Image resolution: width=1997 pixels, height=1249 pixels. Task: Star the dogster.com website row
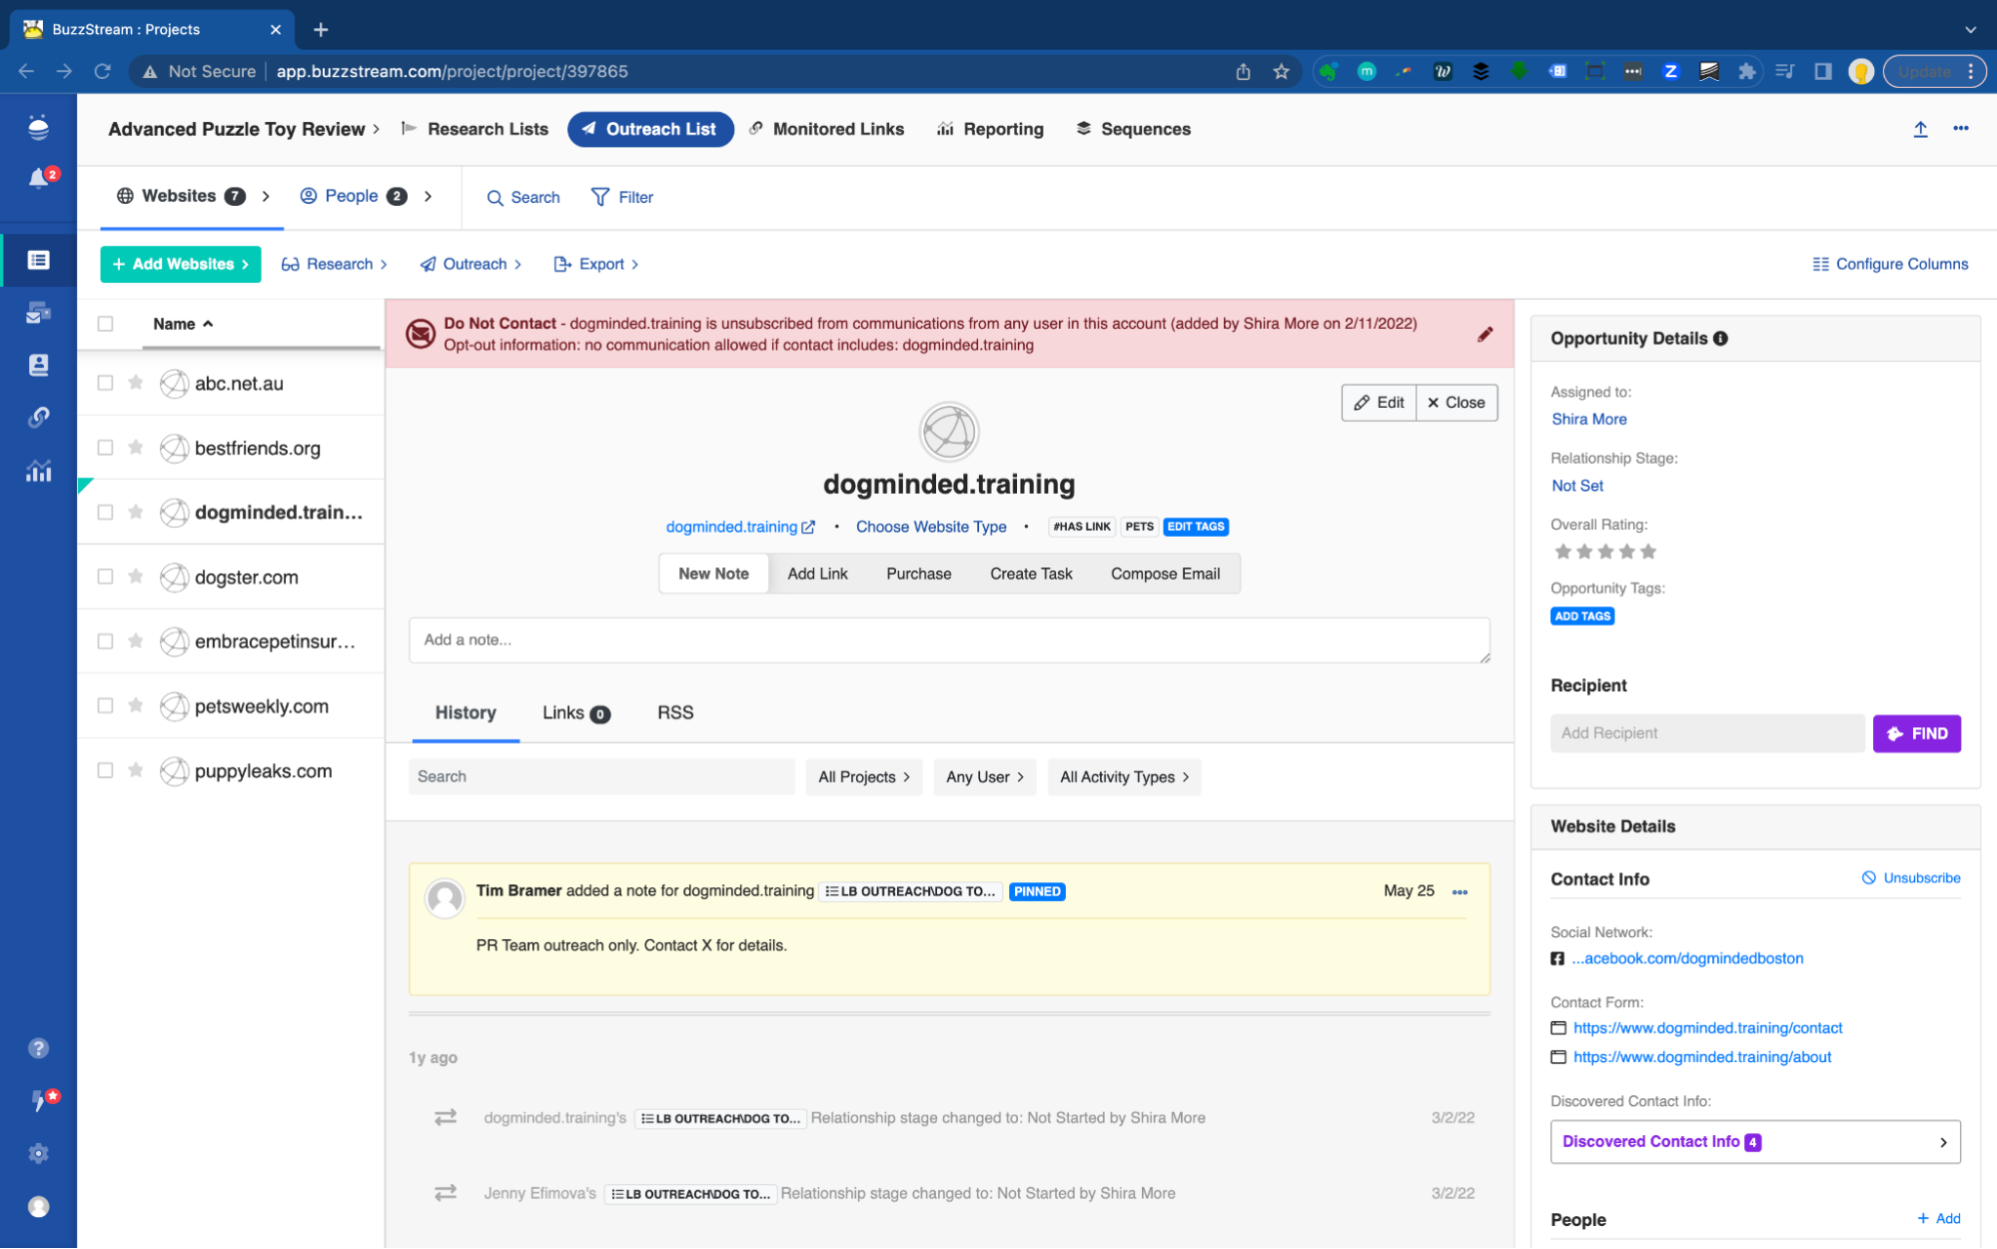[136, 577]
